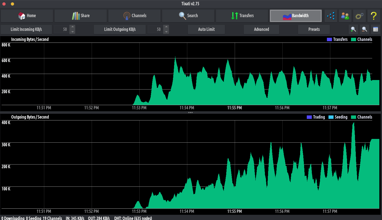Click the outgoing limit value field
Image resolution: width=382 pixels, height=220 pixels.
(x=155, y=29)
